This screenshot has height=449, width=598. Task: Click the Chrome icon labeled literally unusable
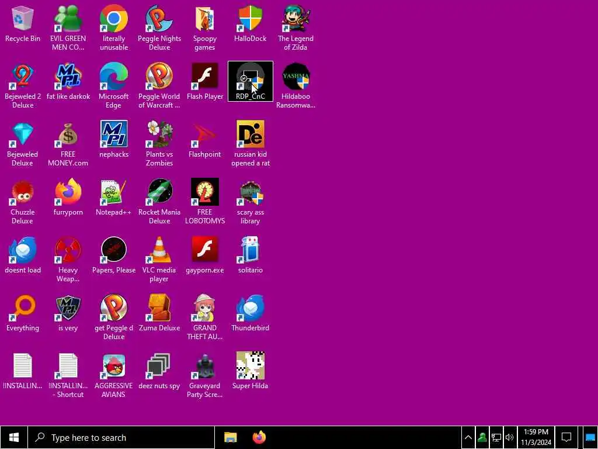[114, 27]
